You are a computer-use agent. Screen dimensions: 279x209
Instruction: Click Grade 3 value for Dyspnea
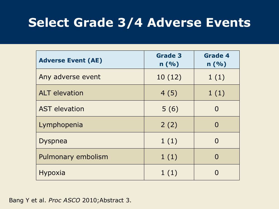[x=169, y=141]
